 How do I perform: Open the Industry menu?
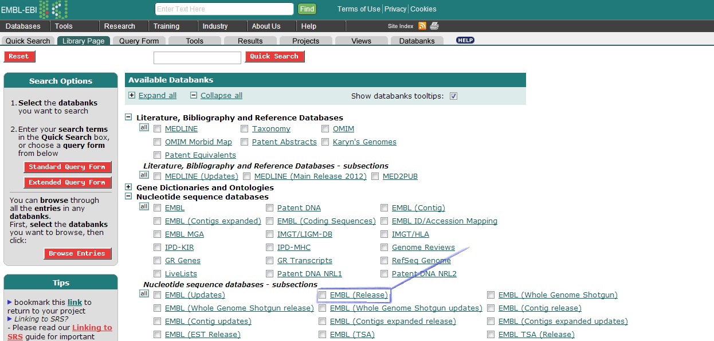(x=215, y=26)
